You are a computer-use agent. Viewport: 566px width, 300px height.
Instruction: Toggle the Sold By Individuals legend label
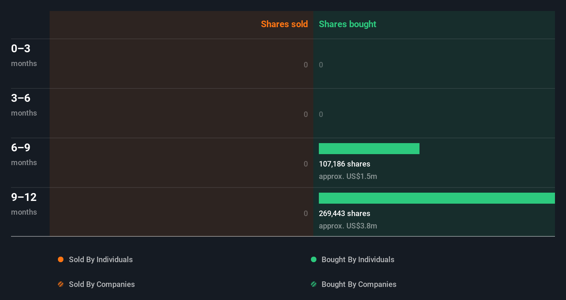tap(101, 259)
